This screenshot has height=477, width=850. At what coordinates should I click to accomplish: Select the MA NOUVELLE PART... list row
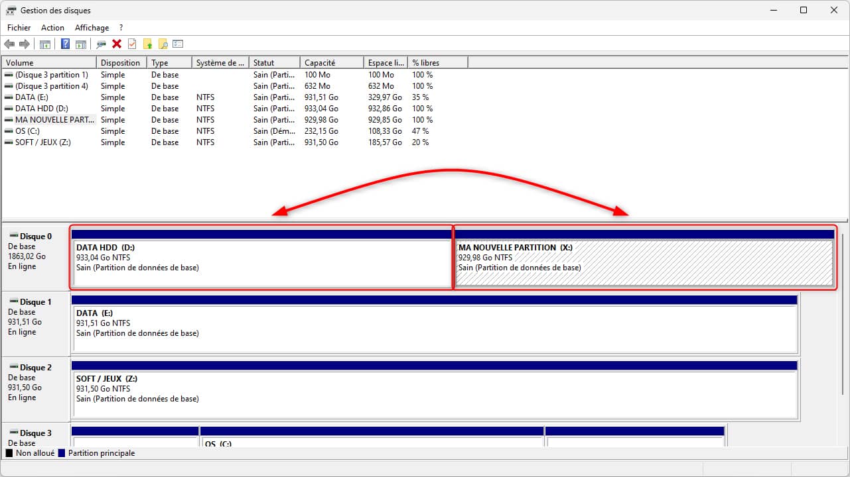coord(236,120)
